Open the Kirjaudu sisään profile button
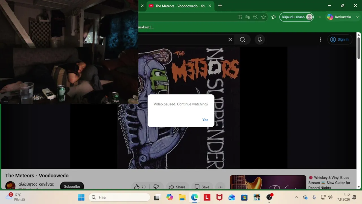 [297, 17]
